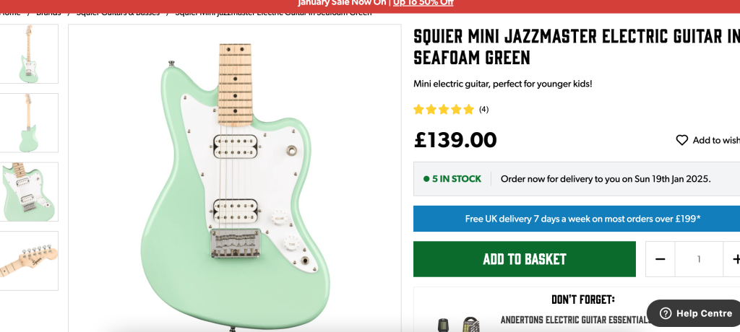The width and height of the screenshot is (740, 332).
Task: Click the free UK delivery blue banner
Action: [576, 219]
